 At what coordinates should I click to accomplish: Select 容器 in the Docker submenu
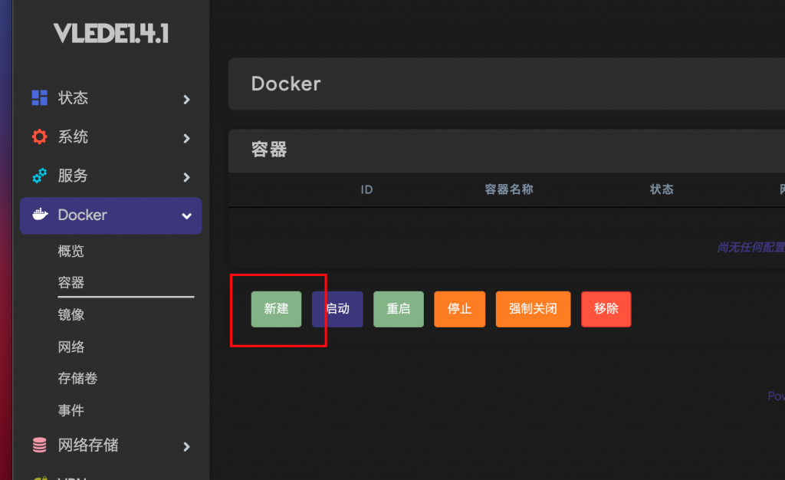71,283
